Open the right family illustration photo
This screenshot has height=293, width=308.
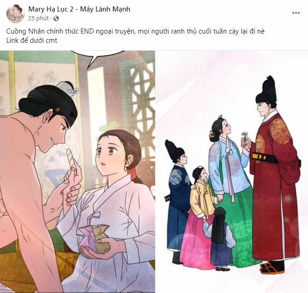(x=232, y=172)
